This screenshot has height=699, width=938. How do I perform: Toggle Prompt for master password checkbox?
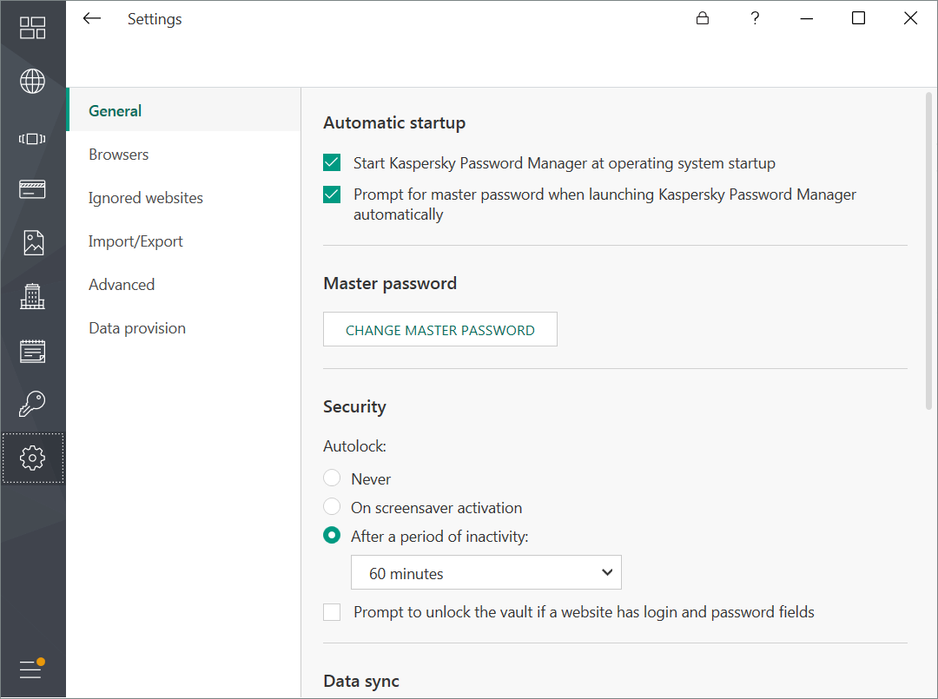(x=332, y=195)
